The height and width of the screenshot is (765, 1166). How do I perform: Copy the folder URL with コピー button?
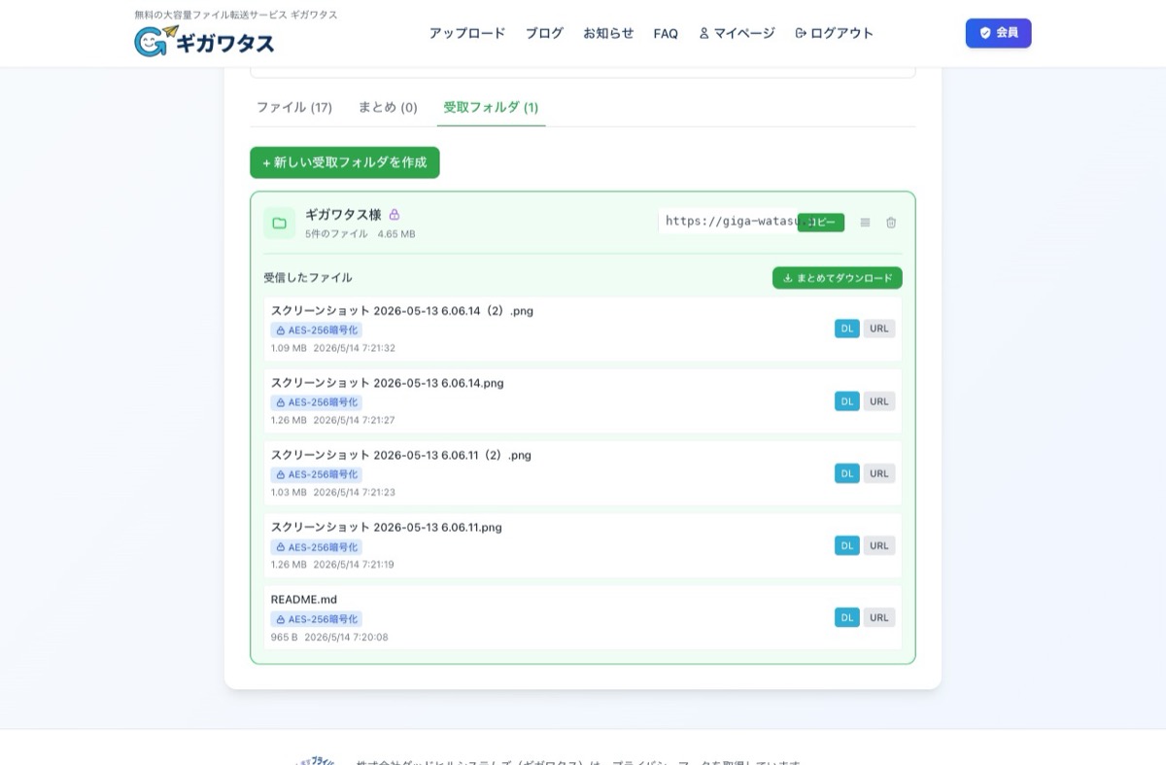821,223
